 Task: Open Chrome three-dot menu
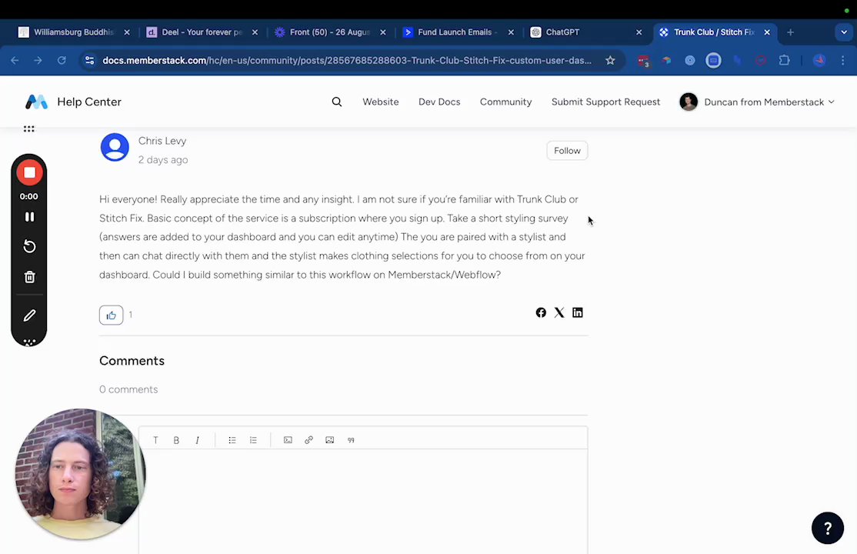click(x=843, y=60)
